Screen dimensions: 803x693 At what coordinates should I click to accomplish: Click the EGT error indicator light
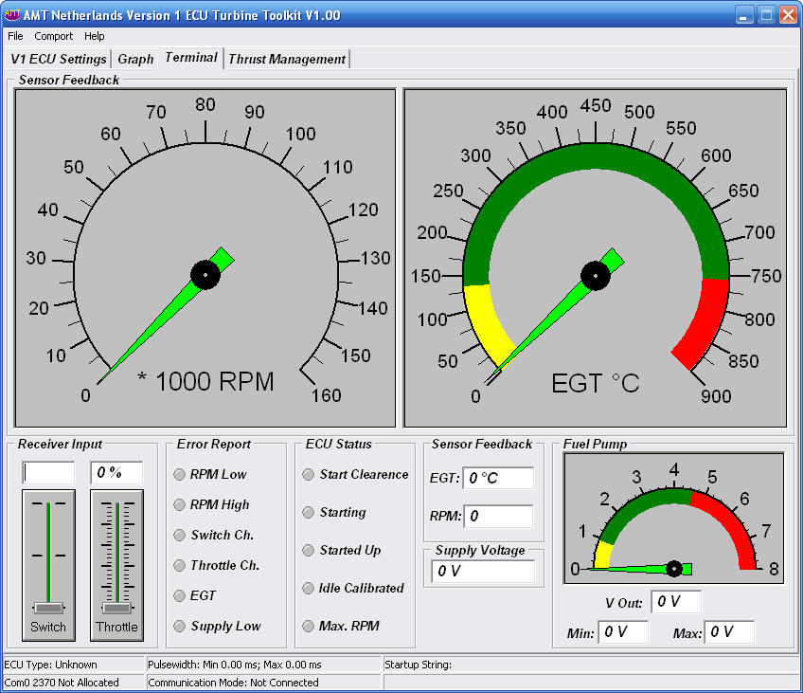(x=179, y=596)
